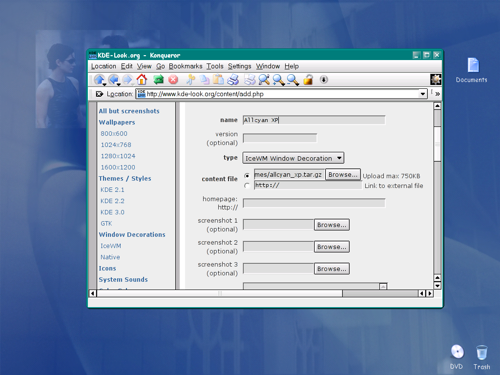Click the Find magnifier icon
The height and width of the screenshot is (375, 500).
264,80
